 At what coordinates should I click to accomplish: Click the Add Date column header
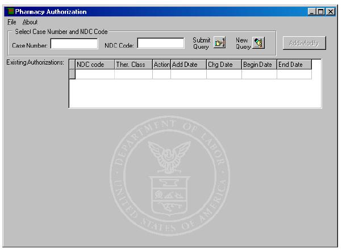[x=188, y=65]
